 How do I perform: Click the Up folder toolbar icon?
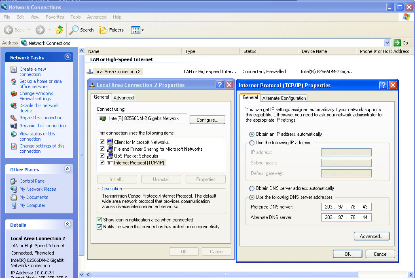click(x=59, y=30)
